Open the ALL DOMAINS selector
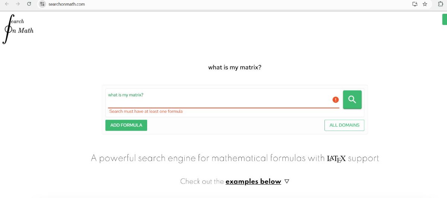 click(x=344, y=125)
